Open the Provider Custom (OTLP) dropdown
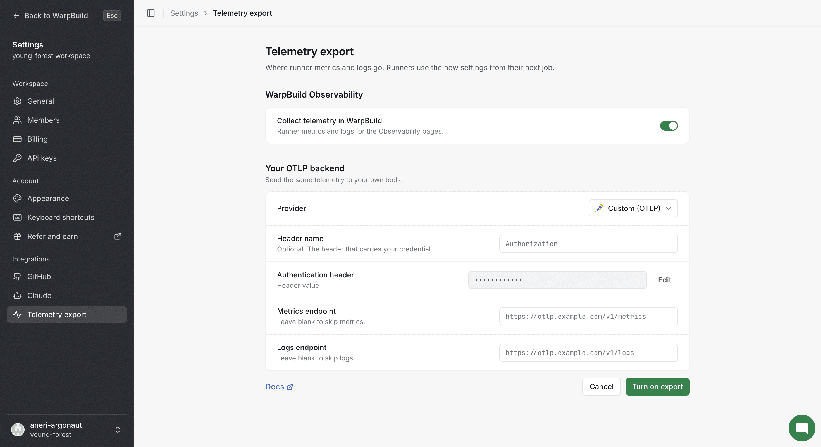 (633, 208)
